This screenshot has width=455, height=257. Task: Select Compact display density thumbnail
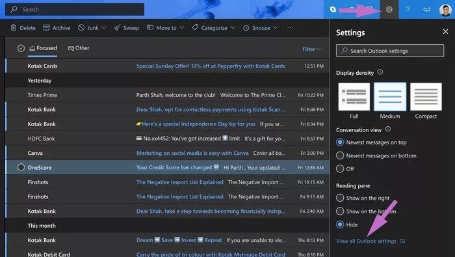pyautogui.click(x=426, y=97)
